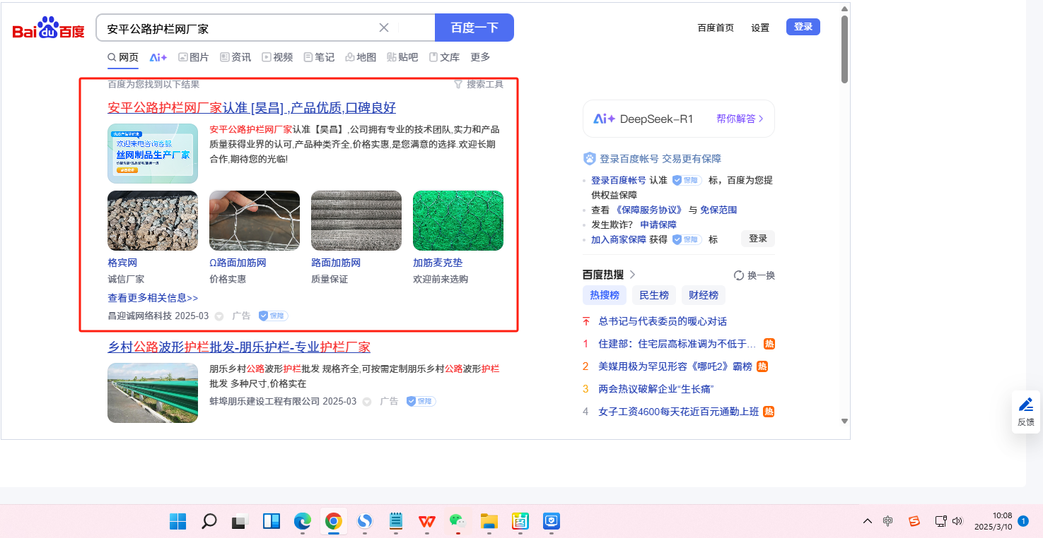Screen dimensions: 1043x538
Task: Switch to the 笔记 tab
Action: (x=319, y=57)
